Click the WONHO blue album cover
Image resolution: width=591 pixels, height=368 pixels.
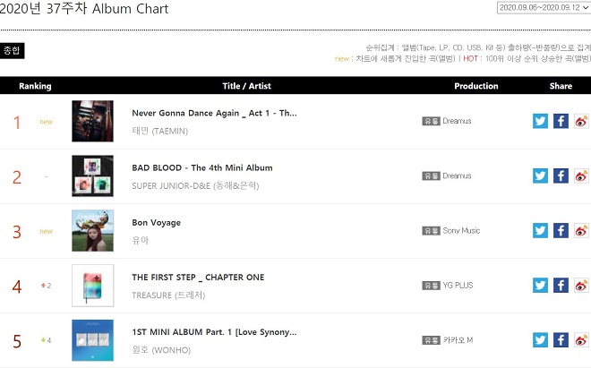(x=93, y=340)
